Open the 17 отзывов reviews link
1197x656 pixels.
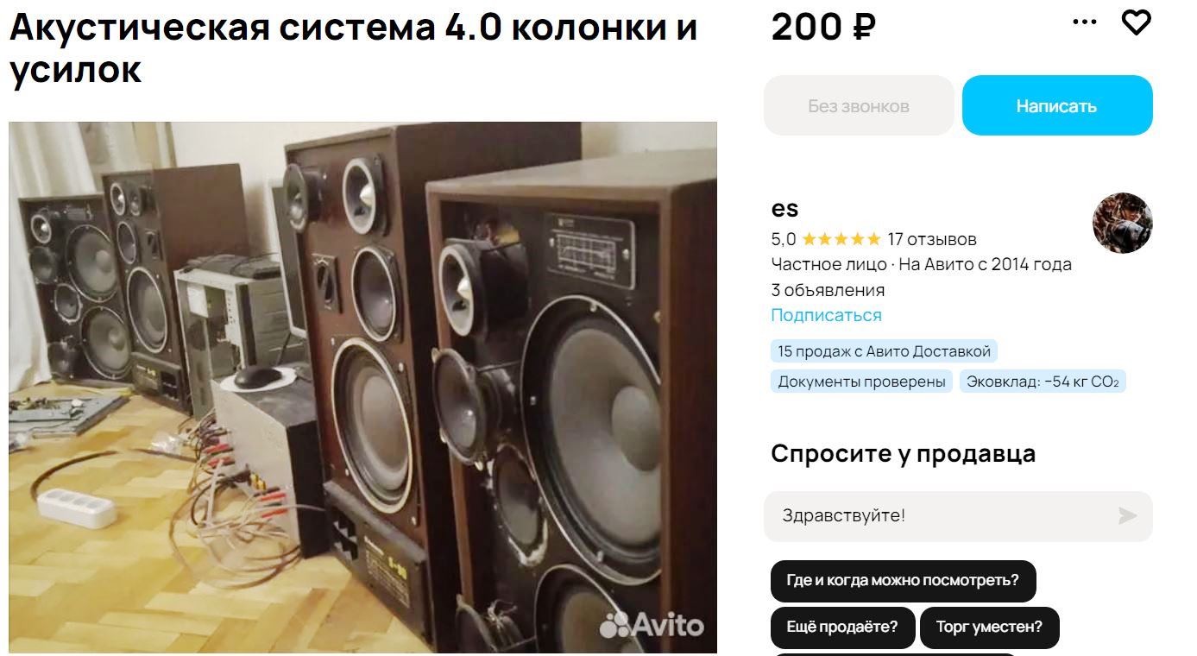click(x=932, y=239)
